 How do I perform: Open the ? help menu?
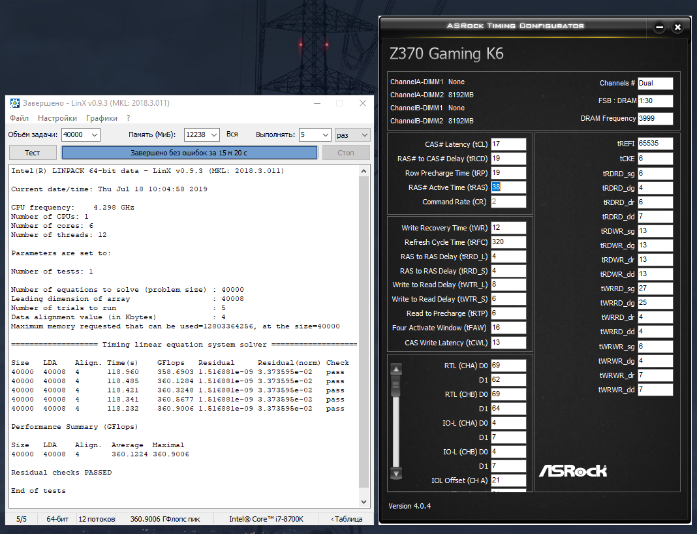point(128,118)
